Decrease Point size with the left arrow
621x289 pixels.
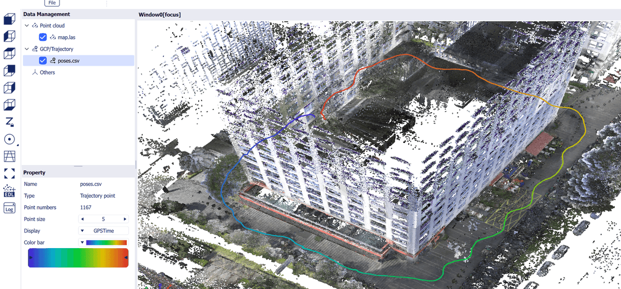[82, 219]
